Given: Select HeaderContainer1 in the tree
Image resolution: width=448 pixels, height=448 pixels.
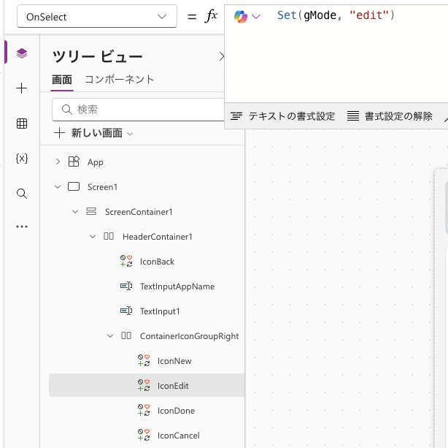Looking at the screenshot, I should (158, 237).
